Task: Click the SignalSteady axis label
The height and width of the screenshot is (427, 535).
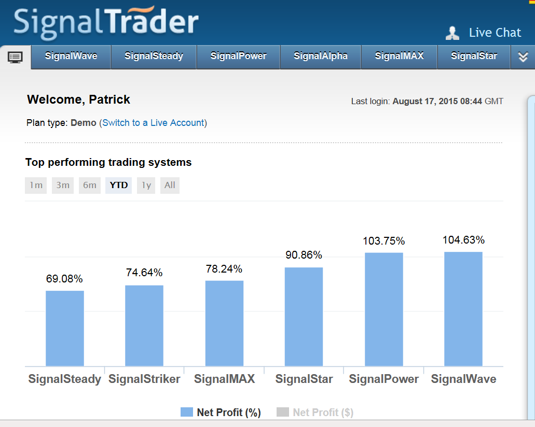Action: click(x=64, y=379)
